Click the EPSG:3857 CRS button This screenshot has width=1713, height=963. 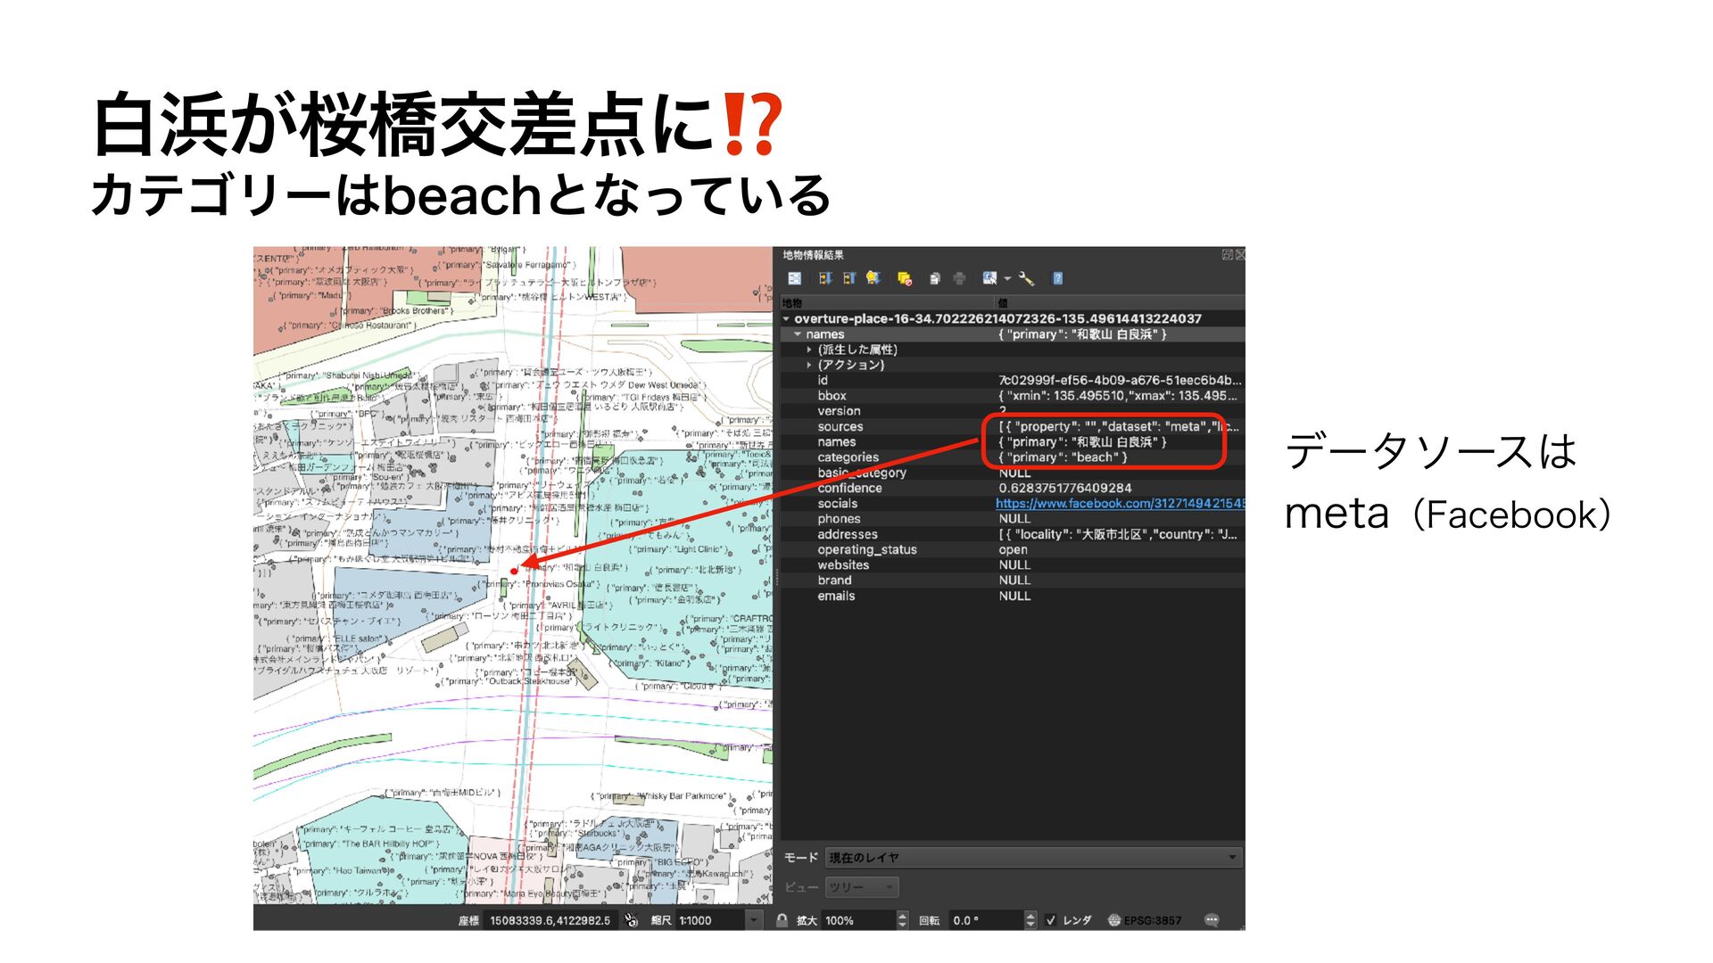[x=1145, y=920]
